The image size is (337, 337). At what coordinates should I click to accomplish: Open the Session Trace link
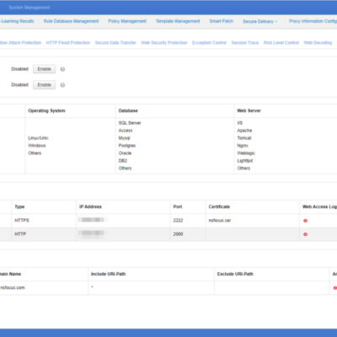[x=245, y=43]
